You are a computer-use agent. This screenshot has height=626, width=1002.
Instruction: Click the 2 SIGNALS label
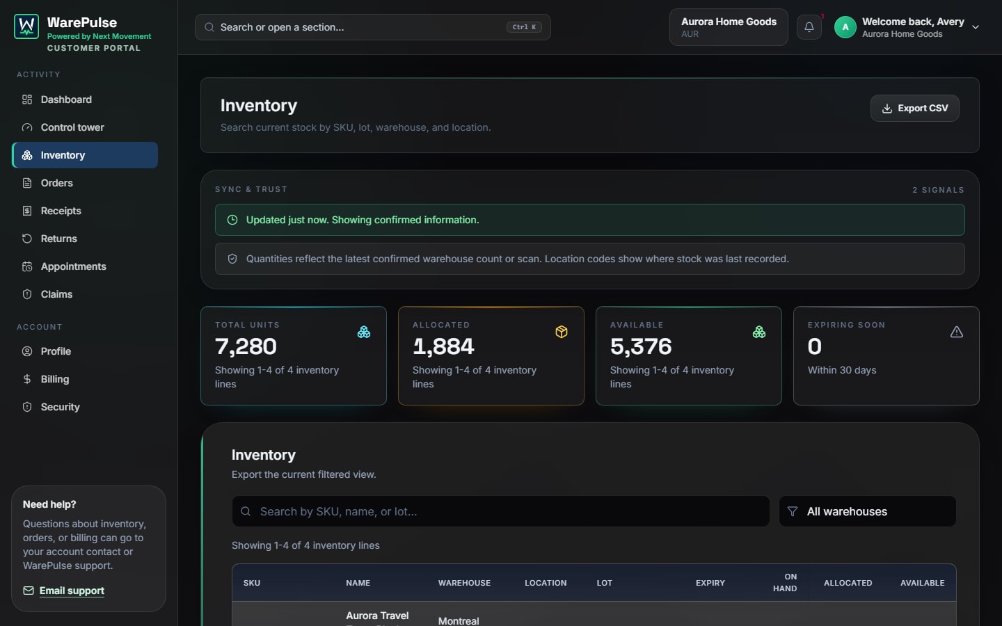[x=938, y=190]
